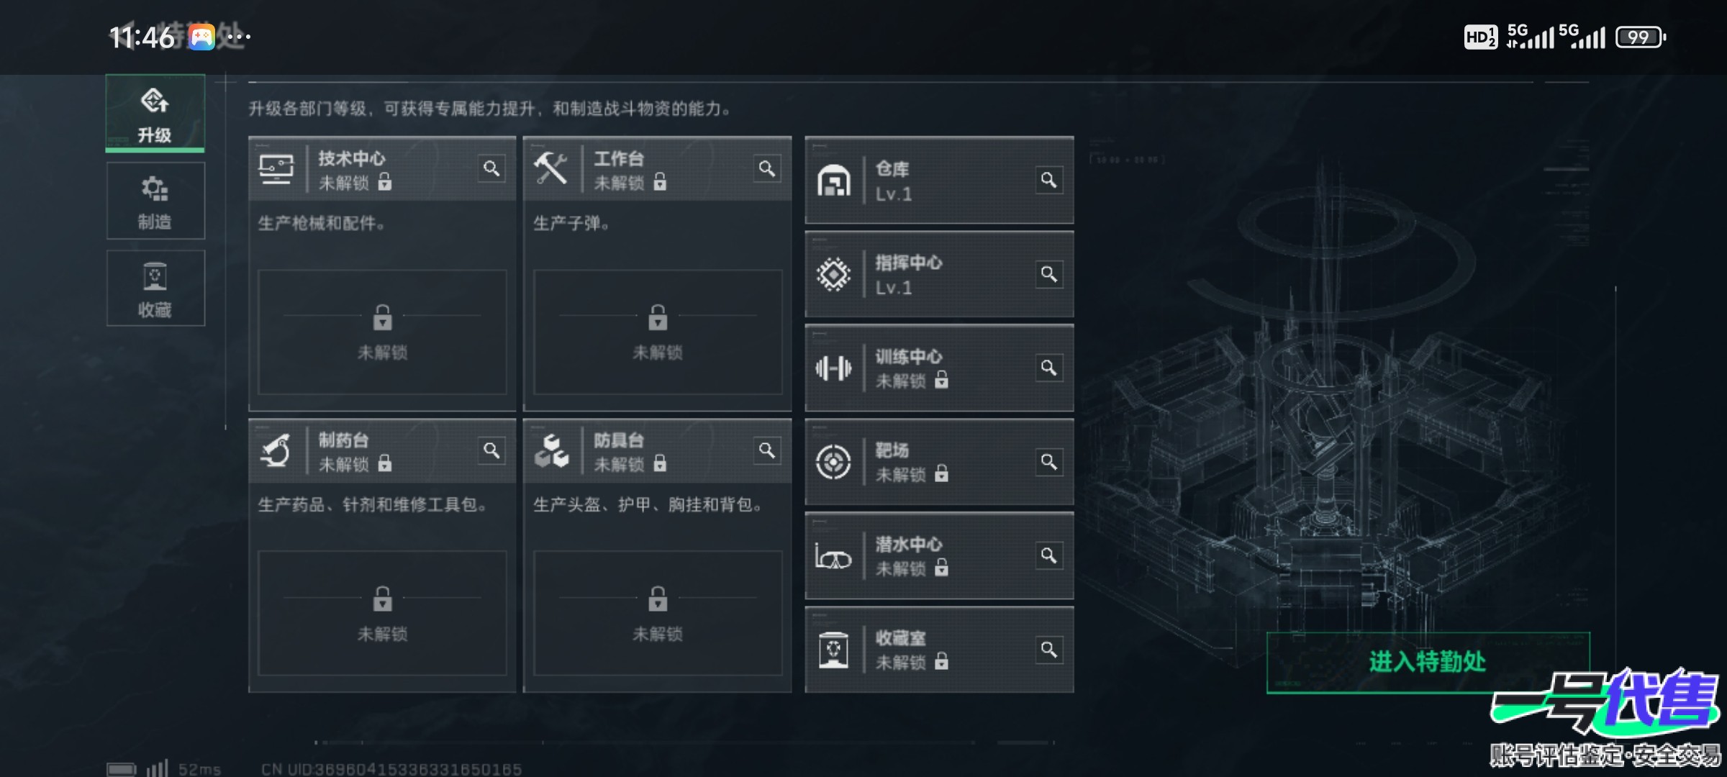Image resolution: width=1727 pixels, height=777 pixels.
Task: Click the locked 技术中心 production slot
Action: [382, 332]
